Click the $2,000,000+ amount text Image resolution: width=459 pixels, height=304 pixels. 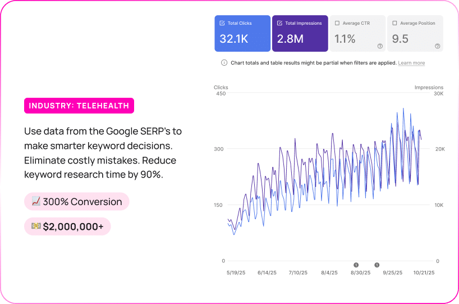click(73, 226)
